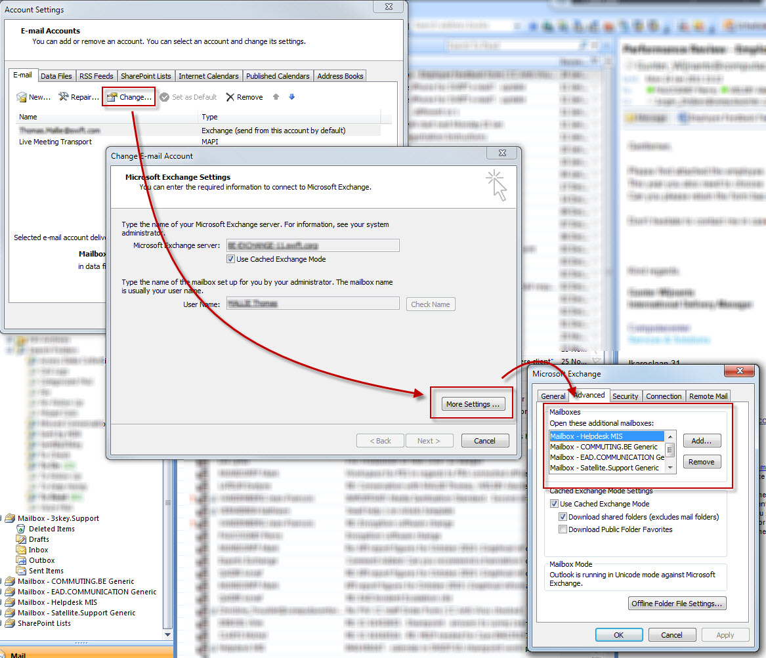Move account down with the blue arrow
The height and width of the screenshot is (658, 766).
point(291,96)
